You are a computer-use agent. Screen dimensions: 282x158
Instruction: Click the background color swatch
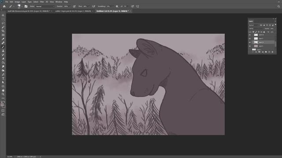(x=4, y=107)
